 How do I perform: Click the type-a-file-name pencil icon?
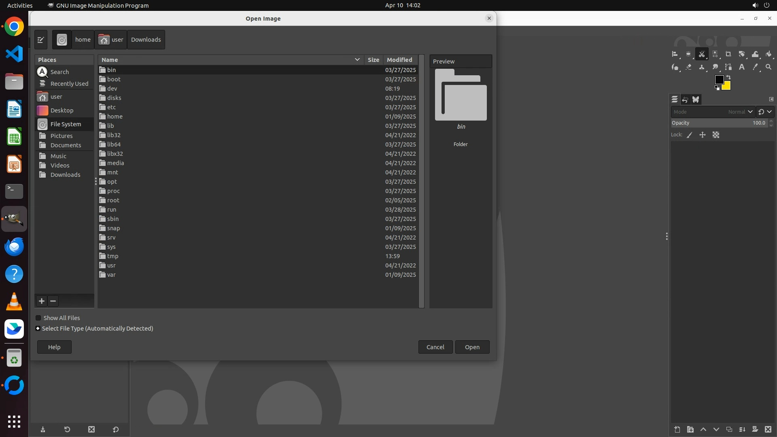pyautogui.click(x=41, y=40)
